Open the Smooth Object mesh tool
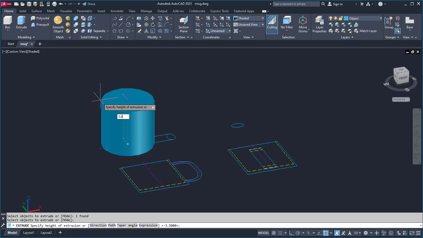 [x=58, y=23]
